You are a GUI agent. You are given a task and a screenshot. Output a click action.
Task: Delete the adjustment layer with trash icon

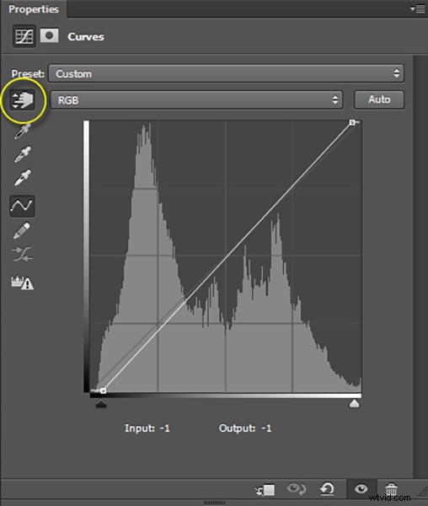pos(391,489)
